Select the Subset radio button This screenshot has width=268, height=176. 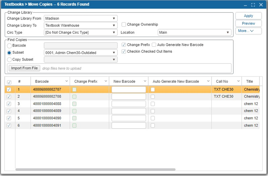click(9, 53)
